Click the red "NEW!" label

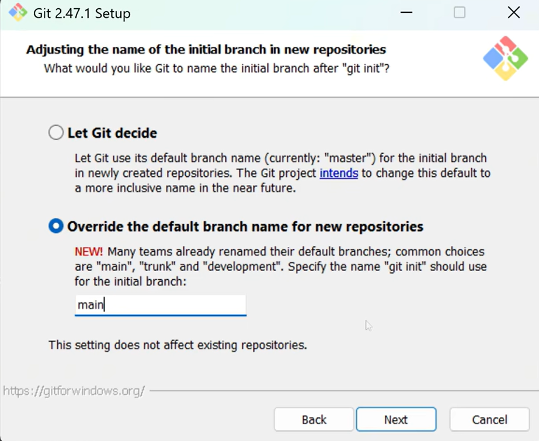point(89,252)
